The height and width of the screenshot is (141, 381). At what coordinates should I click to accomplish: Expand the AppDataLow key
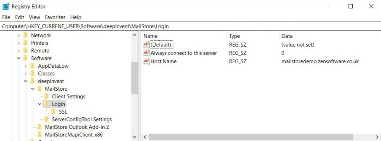click(26, 66)
